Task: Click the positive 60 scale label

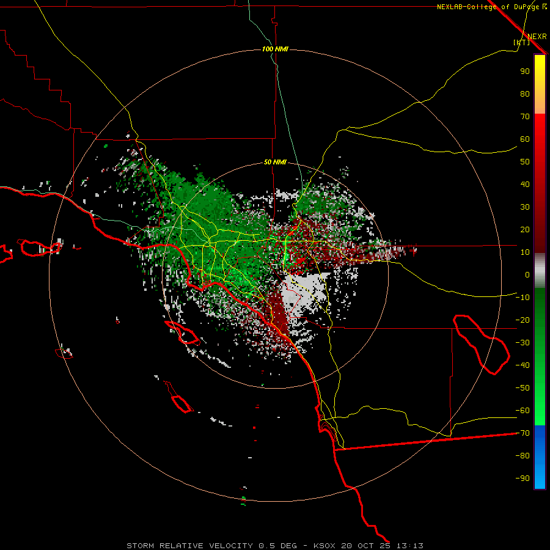Action: (x=525, y=139)
